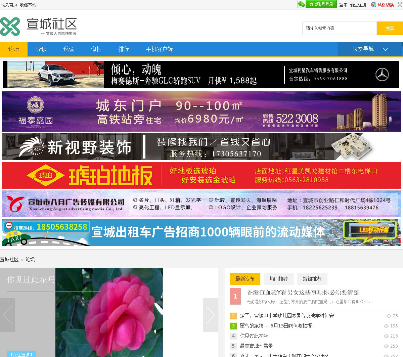Click the 风格切换 style switch icon
Viewport: 403px width, 357px height.
(x=373, y=5)
